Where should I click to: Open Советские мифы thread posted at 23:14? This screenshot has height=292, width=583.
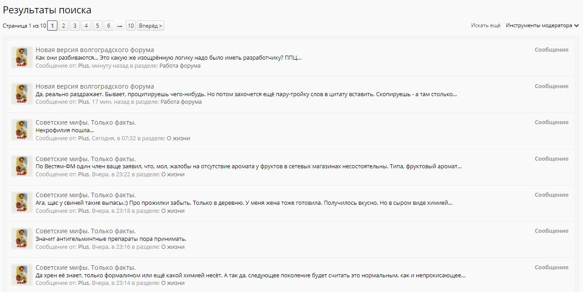click(85, 268)
